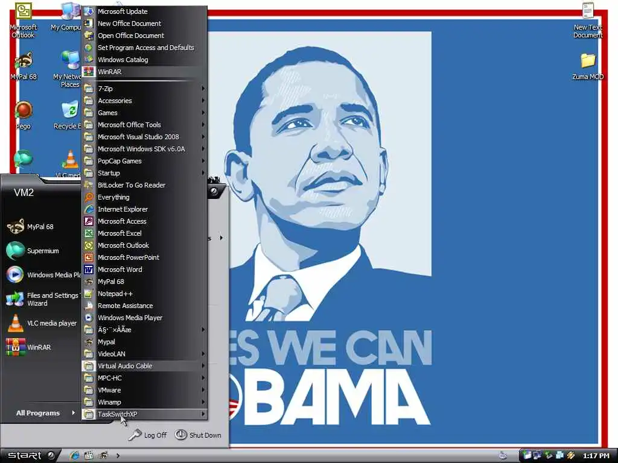Launch Internet Explorer from programs menu icon
The height and width of the screenshot is (463, 618).
pyautogui.click(x=89, y=209)
